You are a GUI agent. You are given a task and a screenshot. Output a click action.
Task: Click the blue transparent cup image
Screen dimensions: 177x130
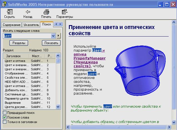[x=140, y=70]
